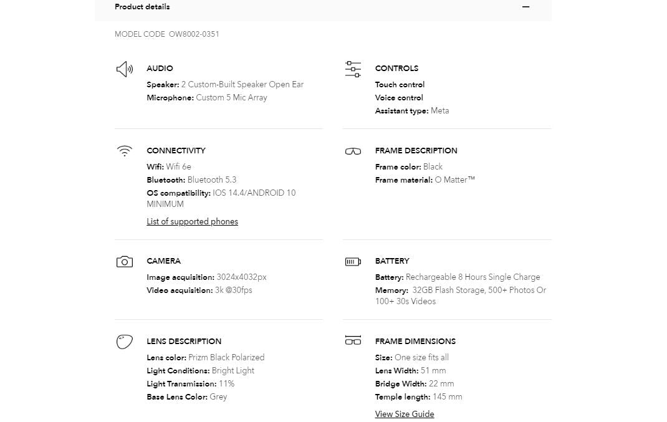
Task: Click the BATTERY heading text
Action: click(392, 261)
